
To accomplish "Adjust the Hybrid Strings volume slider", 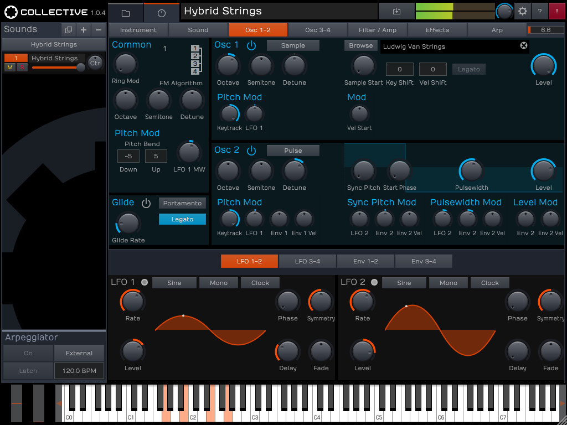I will 58,67.
